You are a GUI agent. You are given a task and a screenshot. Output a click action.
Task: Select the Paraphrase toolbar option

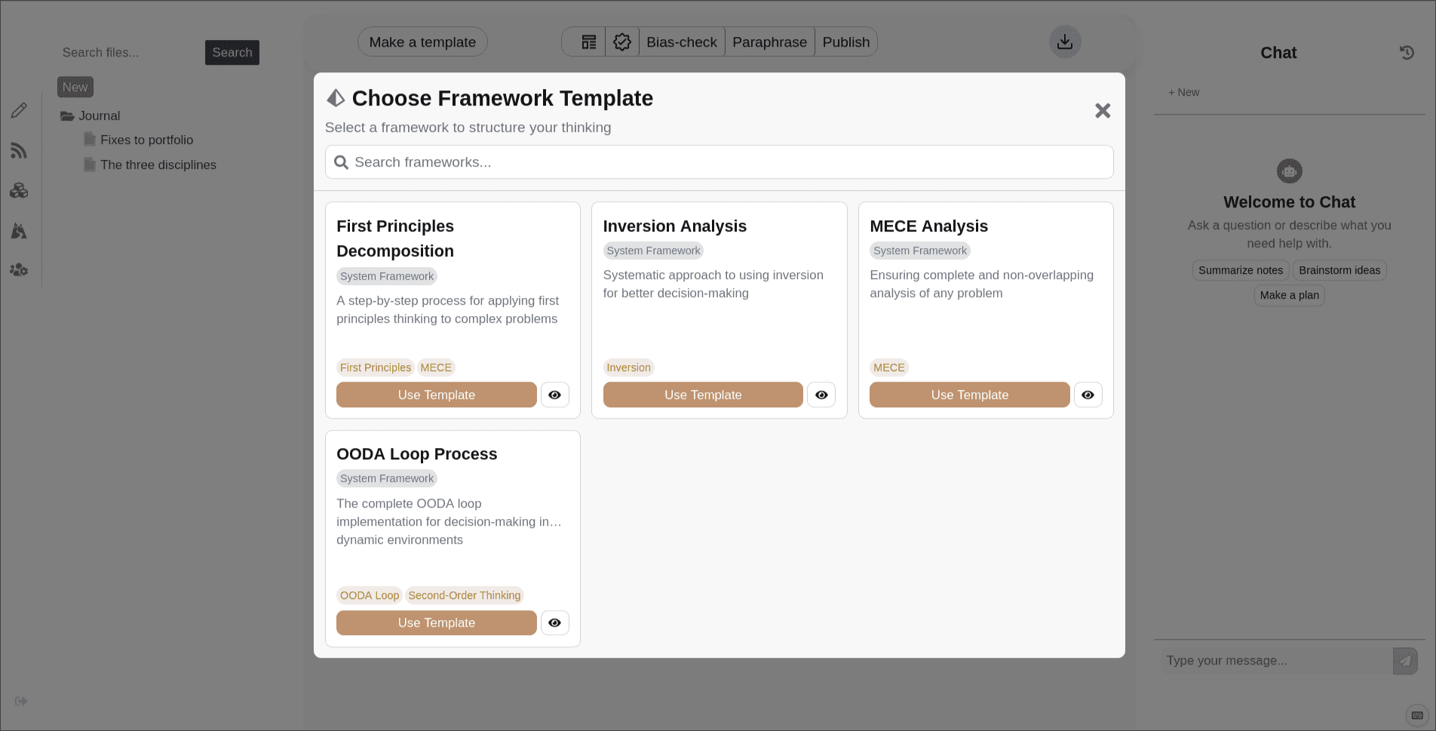[x=769, y=42]
